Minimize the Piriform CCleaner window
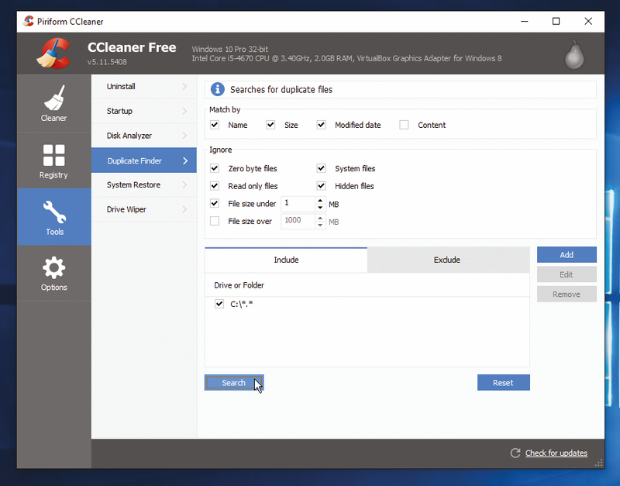Screen dimensions: 620x486 click(x=525, y=22)
